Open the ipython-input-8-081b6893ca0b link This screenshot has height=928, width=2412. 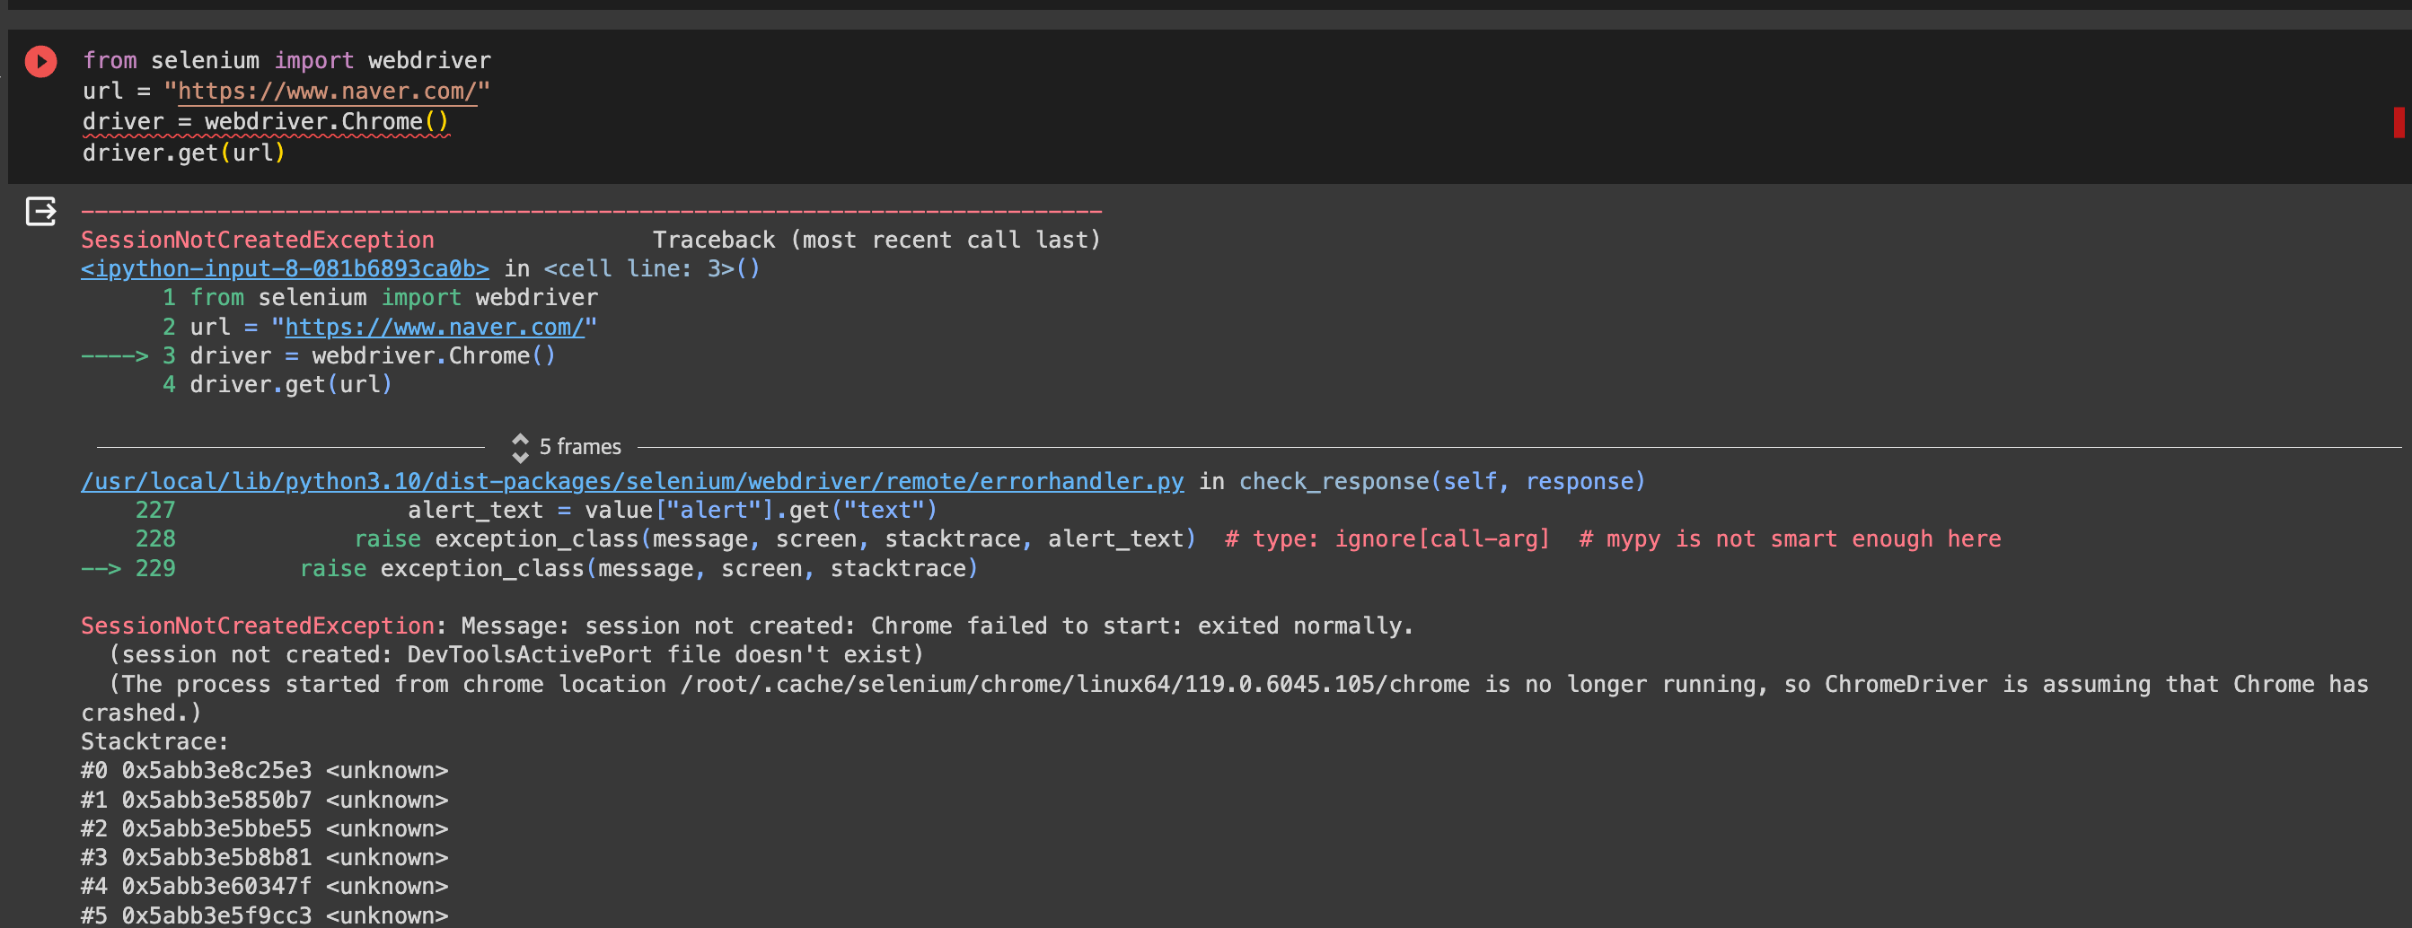(x=285, y=268)
